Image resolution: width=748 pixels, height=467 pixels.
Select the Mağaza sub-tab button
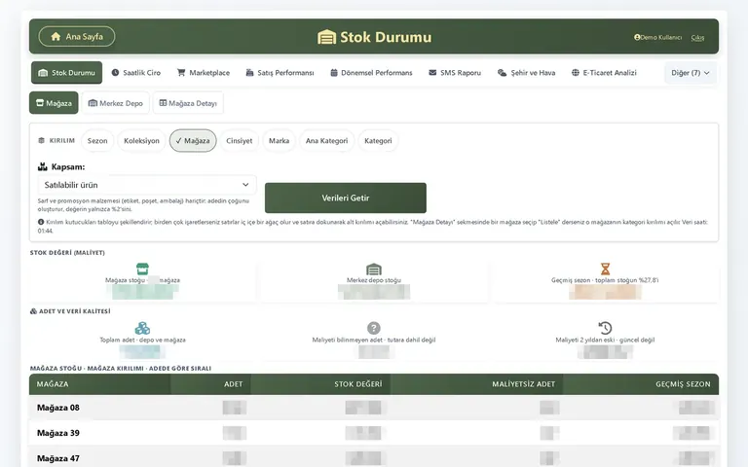54,103
